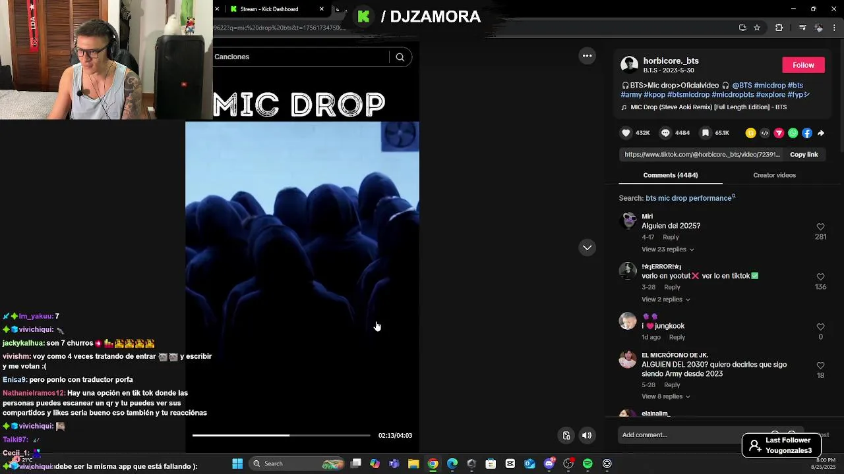Open Chrome's three-dot menu
The image size is (844, 474).
click(834, 28)
